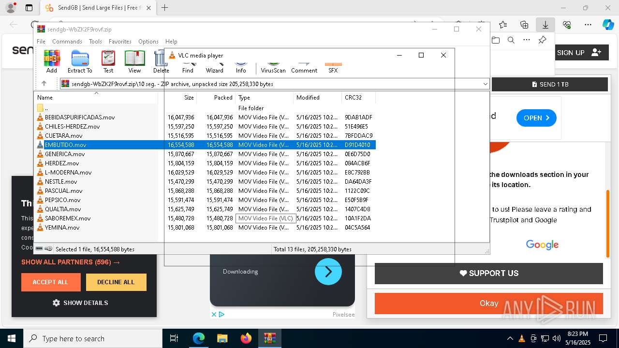Screen dimensions: 619x348
Task: Click ACCEPT ALL cookies button
Action: [x=51, y=282]
